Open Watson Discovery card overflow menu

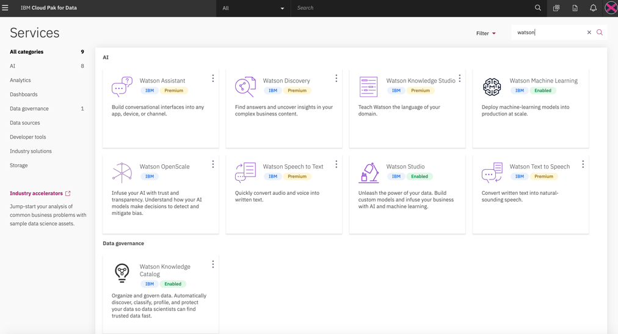[x=336, y=78]
